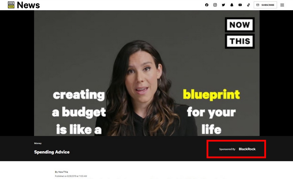Play the Spending Advice video
The width and height of the screenshot is (293, 179).
[147, 73]
